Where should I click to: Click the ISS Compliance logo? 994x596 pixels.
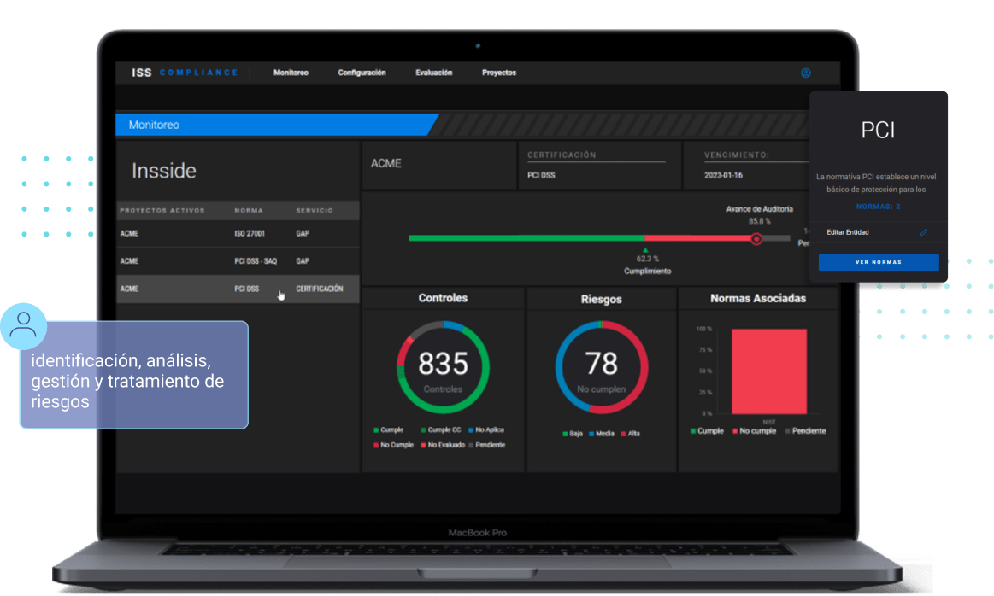pos(185,73)
